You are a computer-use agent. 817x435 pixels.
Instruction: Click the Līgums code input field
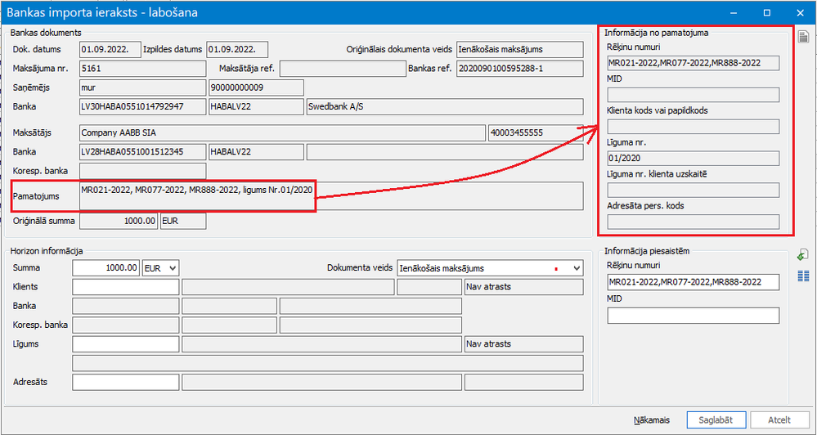tap(126, 344)
